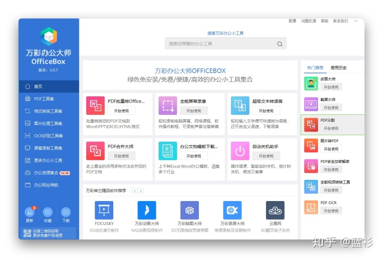383x258 pixels.
Task: Show next recommended software
Action: pos(140,190)
